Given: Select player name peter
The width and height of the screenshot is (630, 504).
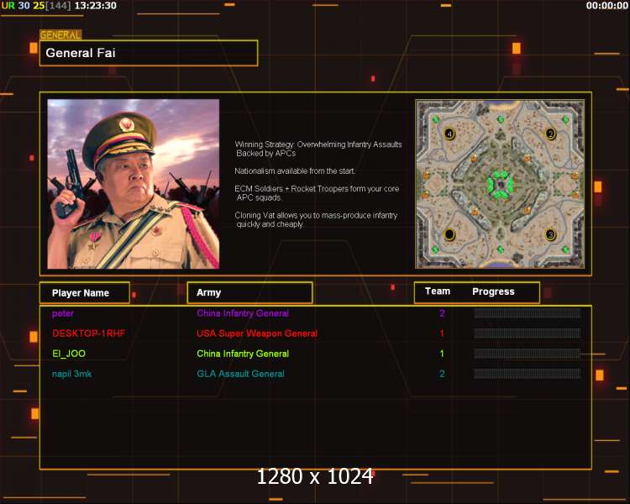Looking at the screenshot, I should pyautogui.click(x=63, y=313).
